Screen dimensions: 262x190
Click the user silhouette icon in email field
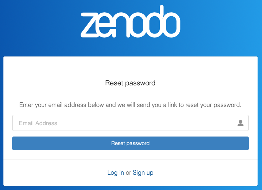click(x=240, y=123)
